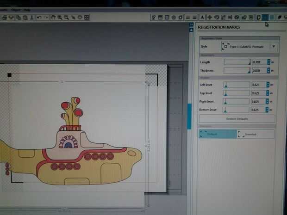The height and width of the screenshot is (215, 287).
Task: Open the registration marks Style dropdown
Action: point(250,46)
